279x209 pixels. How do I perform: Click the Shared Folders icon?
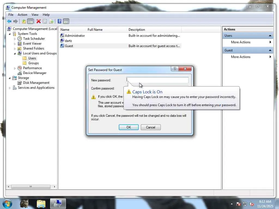pos(20,48)
